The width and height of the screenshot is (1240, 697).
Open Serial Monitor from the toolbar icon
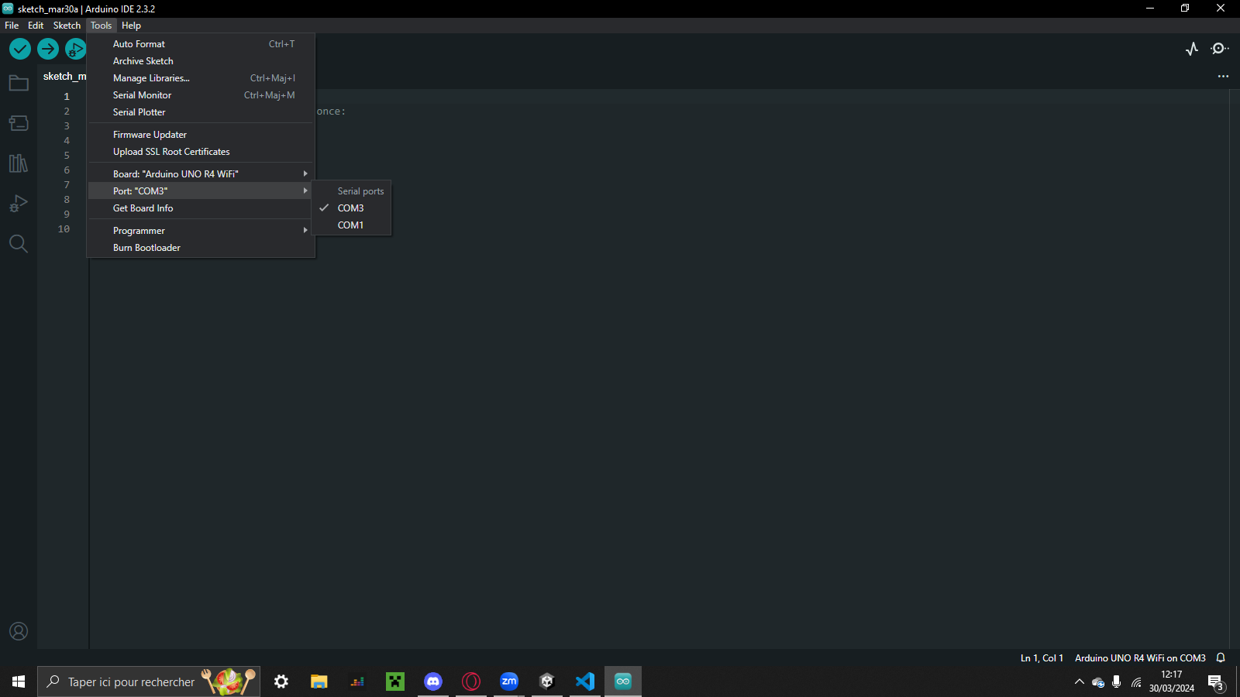(x=1220, y=49)
